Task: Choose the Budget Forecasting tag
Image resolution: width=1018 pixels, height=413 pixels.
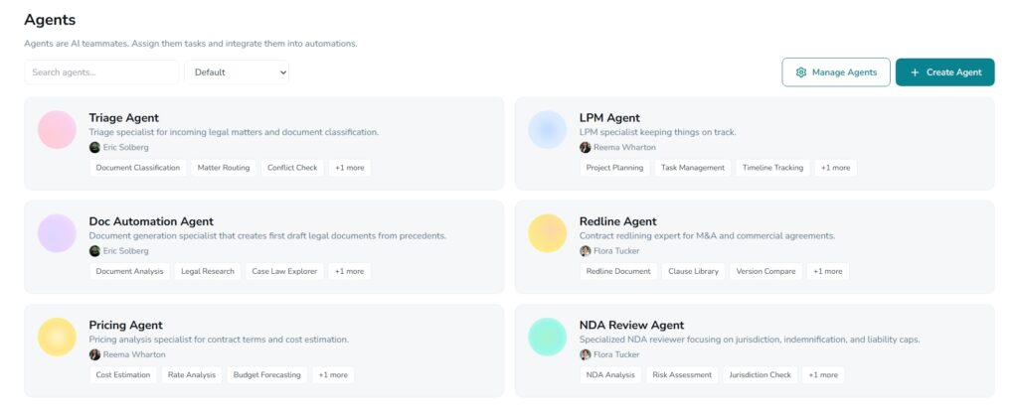Action: 265,375
